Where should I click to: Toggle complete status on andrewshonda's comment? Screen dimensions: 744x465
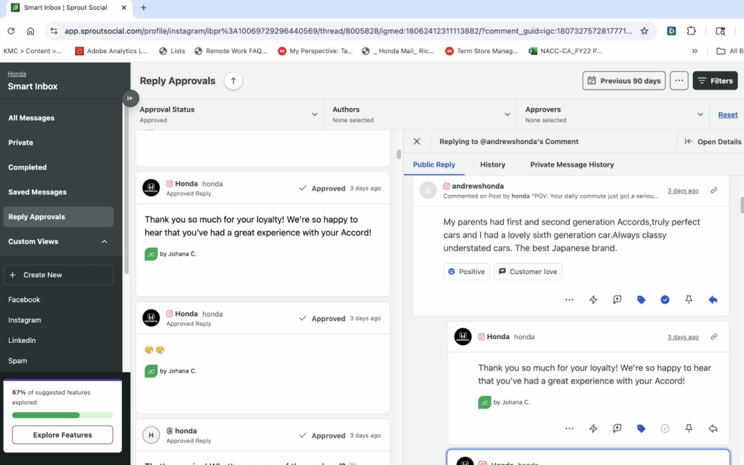(665, 300)
